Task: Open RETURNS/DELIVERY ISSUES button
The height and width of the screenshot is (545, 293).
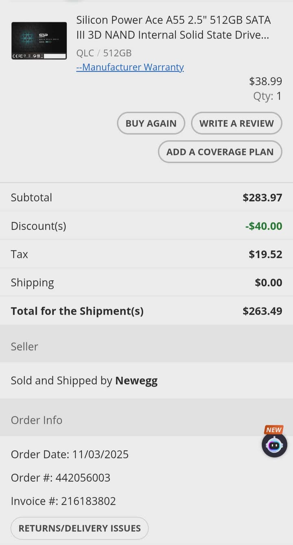Action: 79,528
